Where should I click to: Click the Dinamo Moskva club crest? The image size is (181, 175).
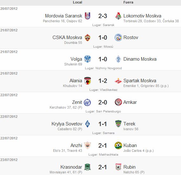tap(118, 59)
